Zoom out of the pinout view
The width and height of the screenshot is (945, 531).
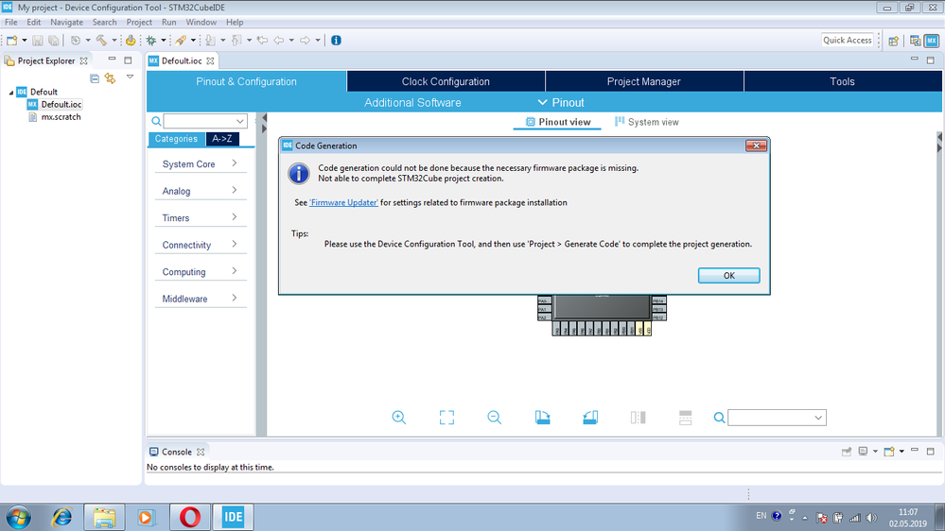pos(494,418)
